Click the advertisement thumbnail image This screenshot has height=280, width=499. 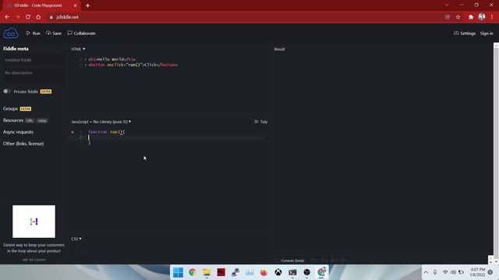(x=34, y=222)
